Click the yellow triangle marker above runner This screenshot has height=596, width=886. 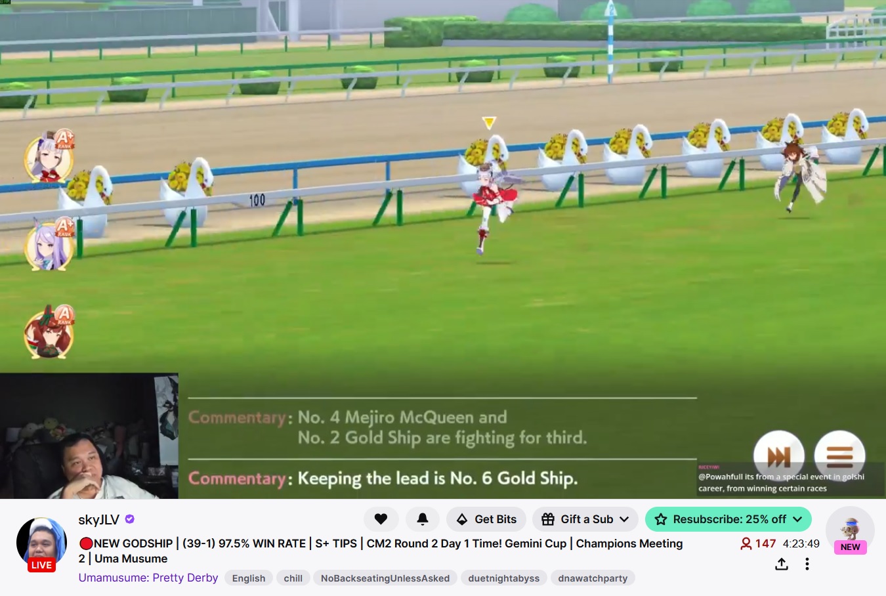[488, 123]
